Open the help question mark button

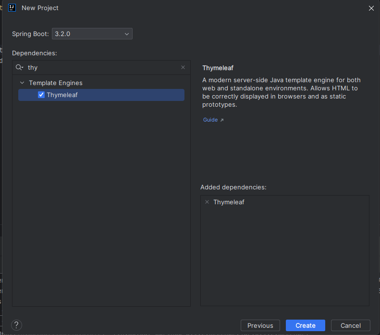[x=16, y=325]
